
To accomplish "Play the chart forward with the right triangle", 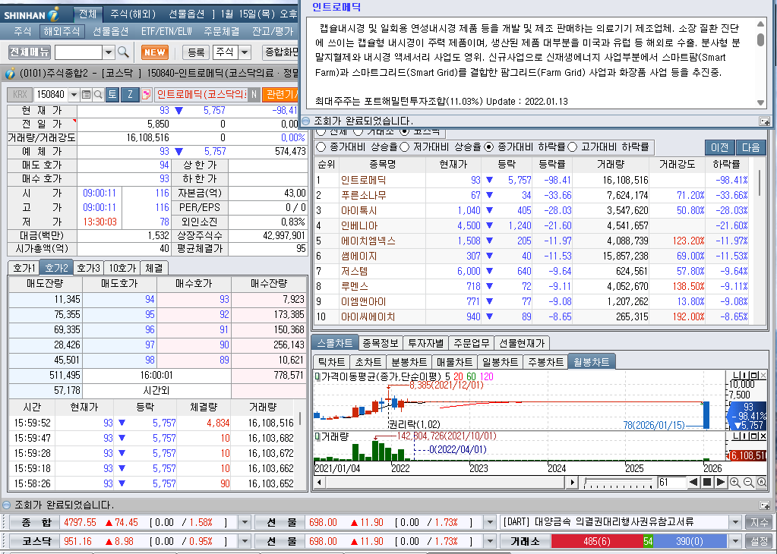I will click(721, 482).
